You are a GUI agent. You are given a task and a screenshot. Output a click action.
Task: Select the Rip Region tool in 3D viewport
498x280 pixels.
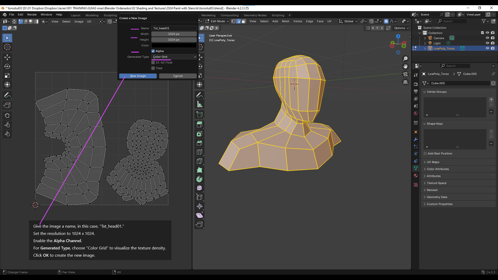(x=199, y=225)
